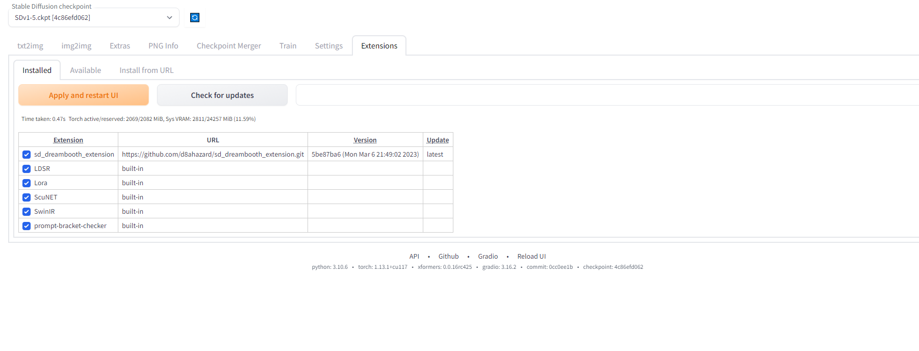Open the Github footer link
The width and height of the screenshot is (919, 351).
click(448, 257)
